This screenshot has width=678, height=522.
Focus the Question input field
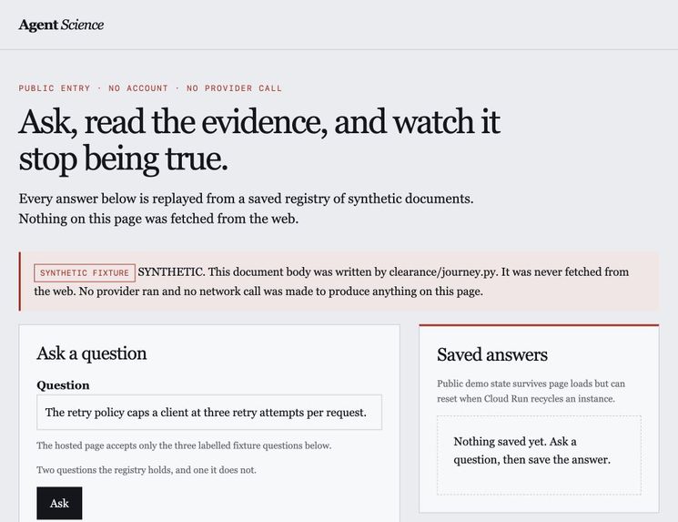pyautogui.click(x=209, y=412)
